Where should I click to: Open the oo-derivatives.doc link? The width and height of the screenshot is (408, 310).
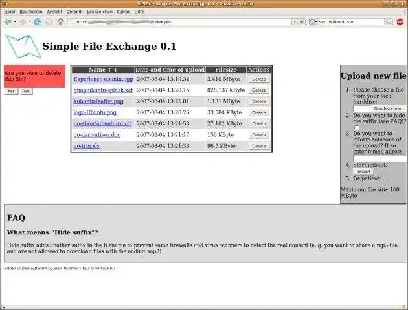click(x=96, y=134)
